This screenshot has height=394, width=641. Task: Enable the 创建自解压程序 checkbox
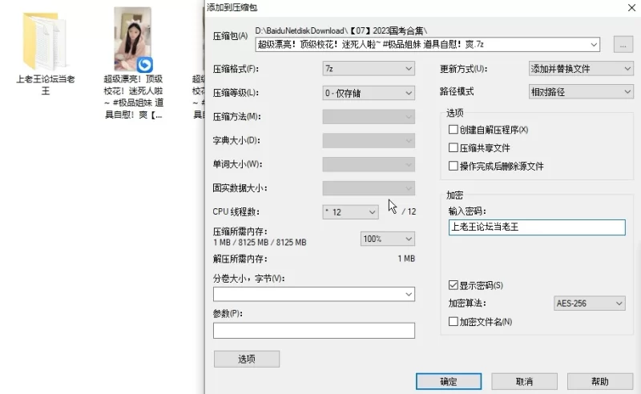pyautogui.click(x=454, y=130)
